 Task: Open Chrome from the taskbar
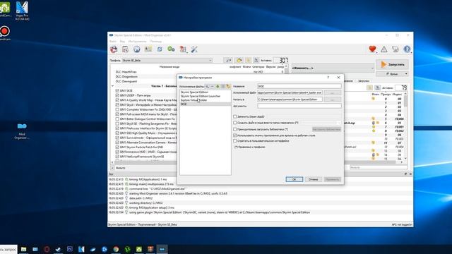pyautogui.click(x=116, y=249)
